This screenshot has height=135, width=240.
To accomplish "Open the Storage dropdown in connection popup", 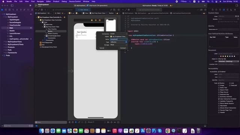I will tap(118, 45).
